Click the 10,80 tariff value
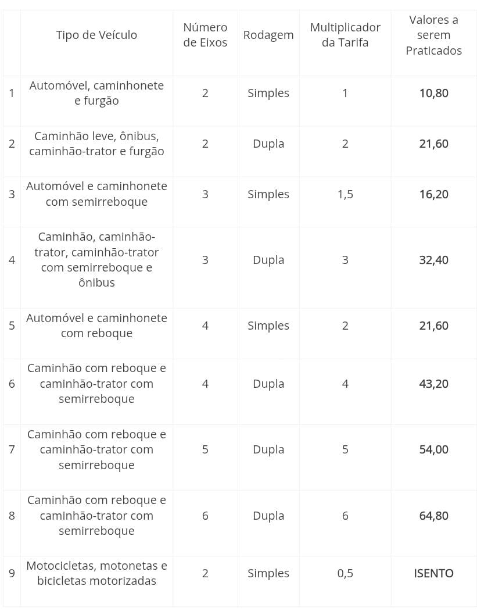Image resolution: width=477 pixels, height=611 pixels. point(433,93)
